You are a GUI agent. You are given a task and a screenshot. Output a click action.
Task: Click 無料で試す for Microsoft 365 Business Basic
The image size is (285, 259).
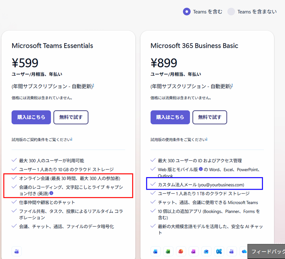[210, 117]
